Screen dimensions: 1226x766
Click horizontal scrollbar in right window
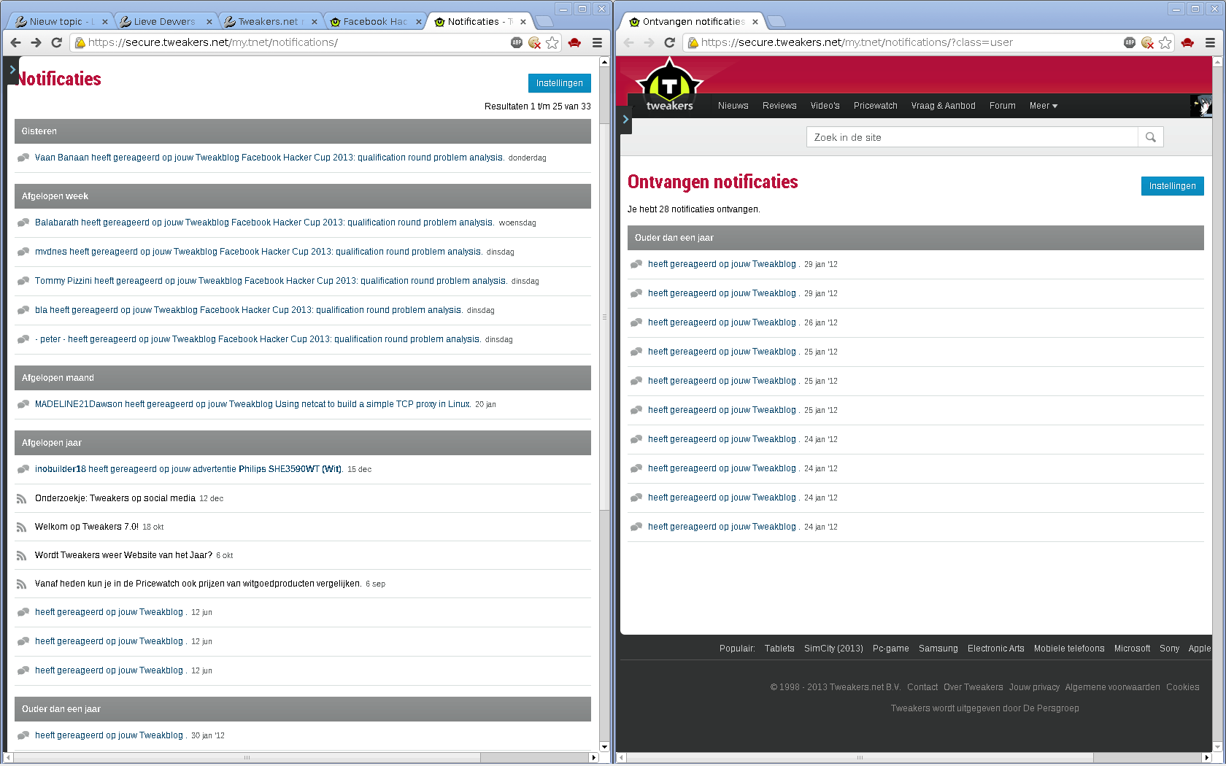pos(860,758)
